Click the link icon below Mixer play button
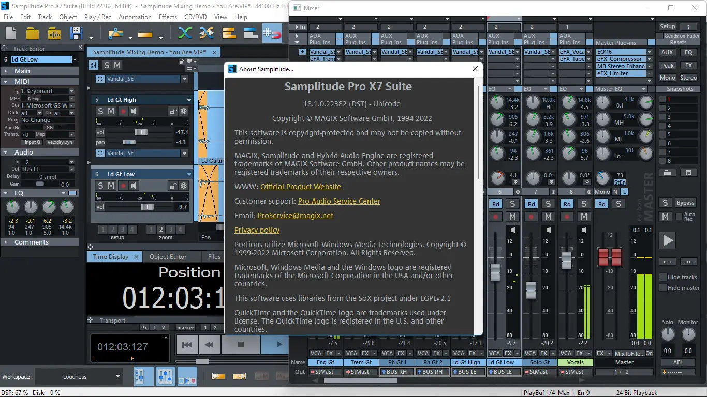Image resolution: width=707 pixels, height=397 pixels. coord(668,262)
